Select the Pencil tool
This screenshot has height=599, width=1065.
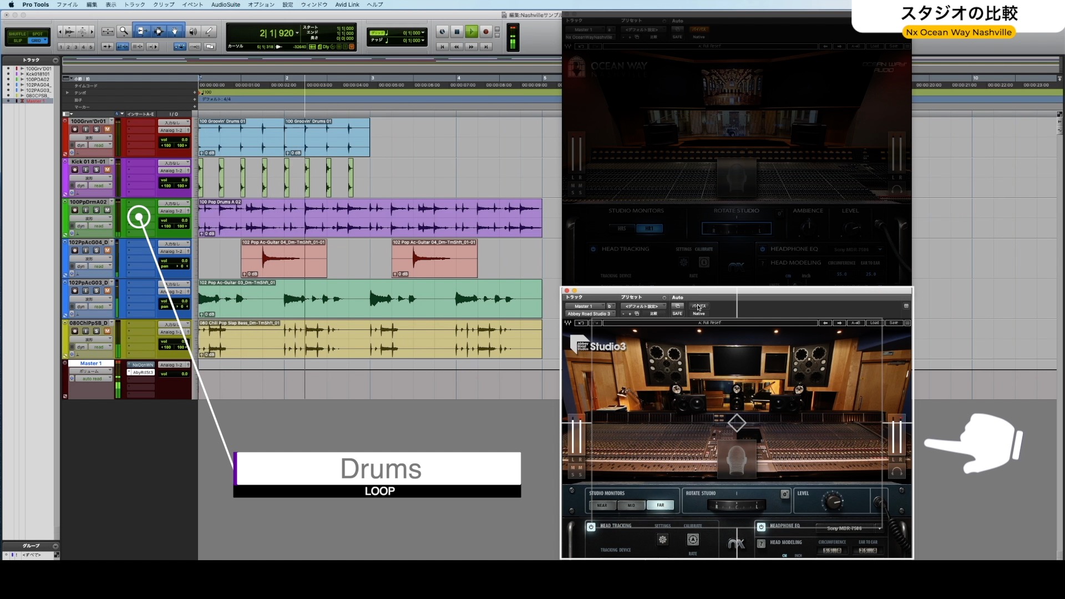coord(209,32)
